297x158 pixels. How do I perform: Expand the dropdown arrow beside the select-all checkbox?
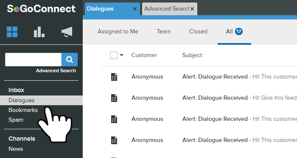tap(121, 55)
